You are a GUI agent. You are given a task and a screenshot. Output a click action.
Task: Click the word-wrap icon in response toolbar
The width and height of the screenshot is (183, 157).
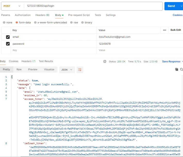point(80,70)
